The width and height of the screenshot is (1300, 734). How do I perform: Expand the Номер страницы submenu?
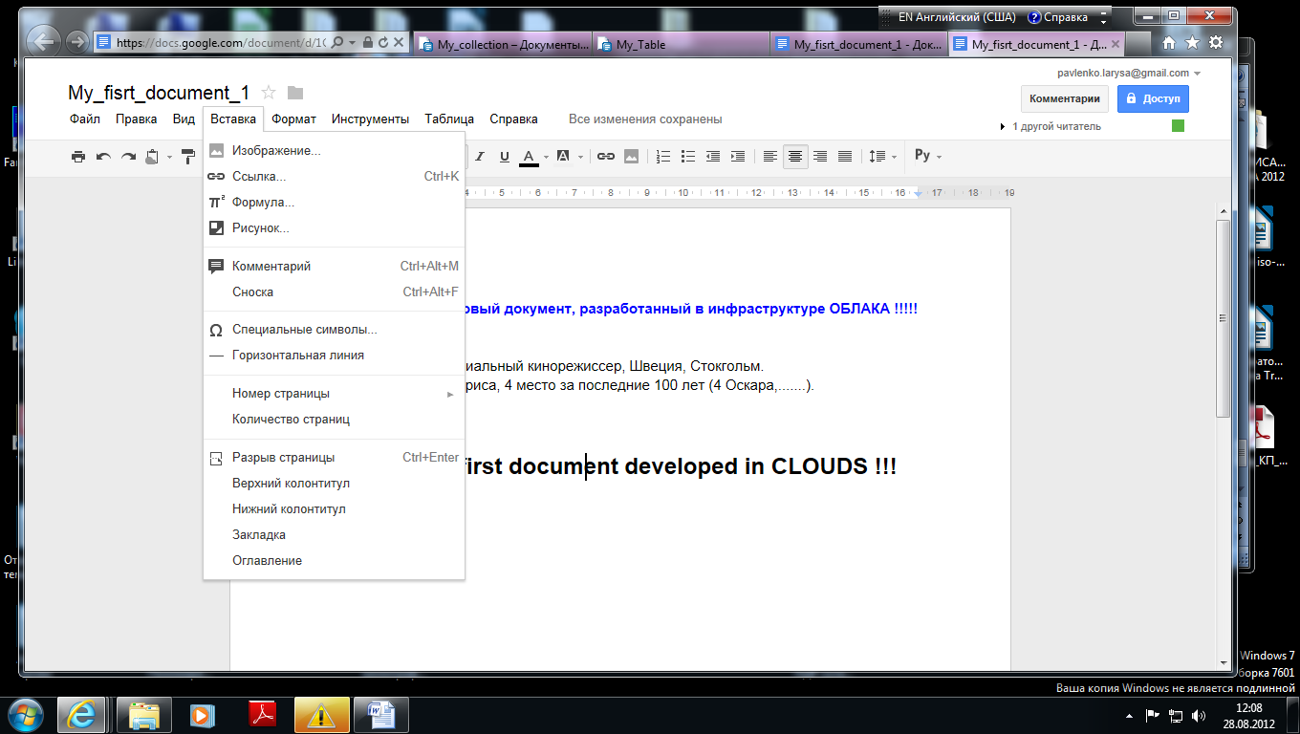[334, 394]
